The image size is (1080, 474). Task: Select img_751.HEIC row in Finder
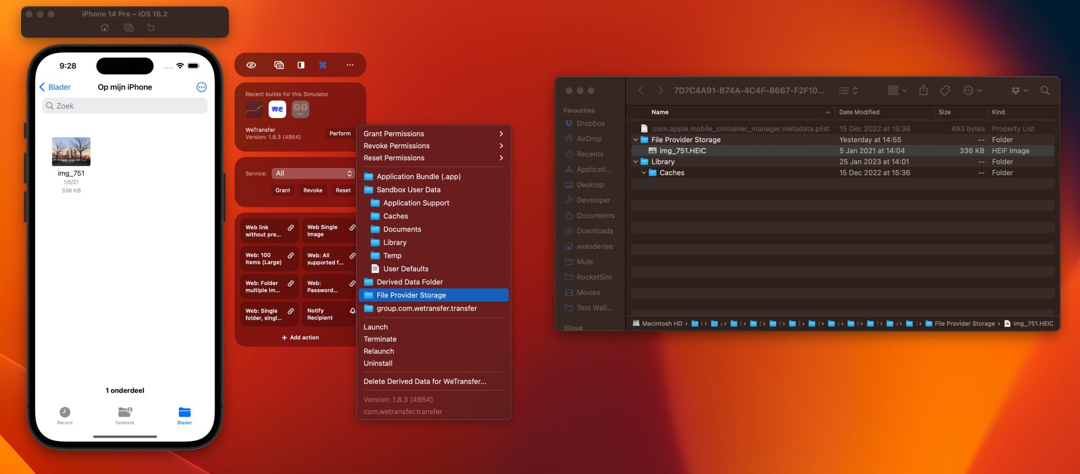pyautogui.click(x=843, y=151)
